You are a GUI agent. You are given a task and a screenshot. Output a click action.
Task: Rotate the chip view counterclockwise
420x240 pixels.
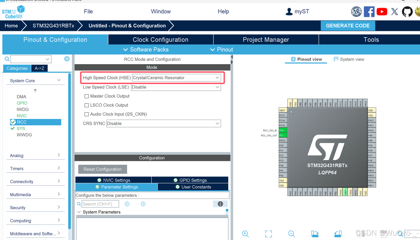338,234
